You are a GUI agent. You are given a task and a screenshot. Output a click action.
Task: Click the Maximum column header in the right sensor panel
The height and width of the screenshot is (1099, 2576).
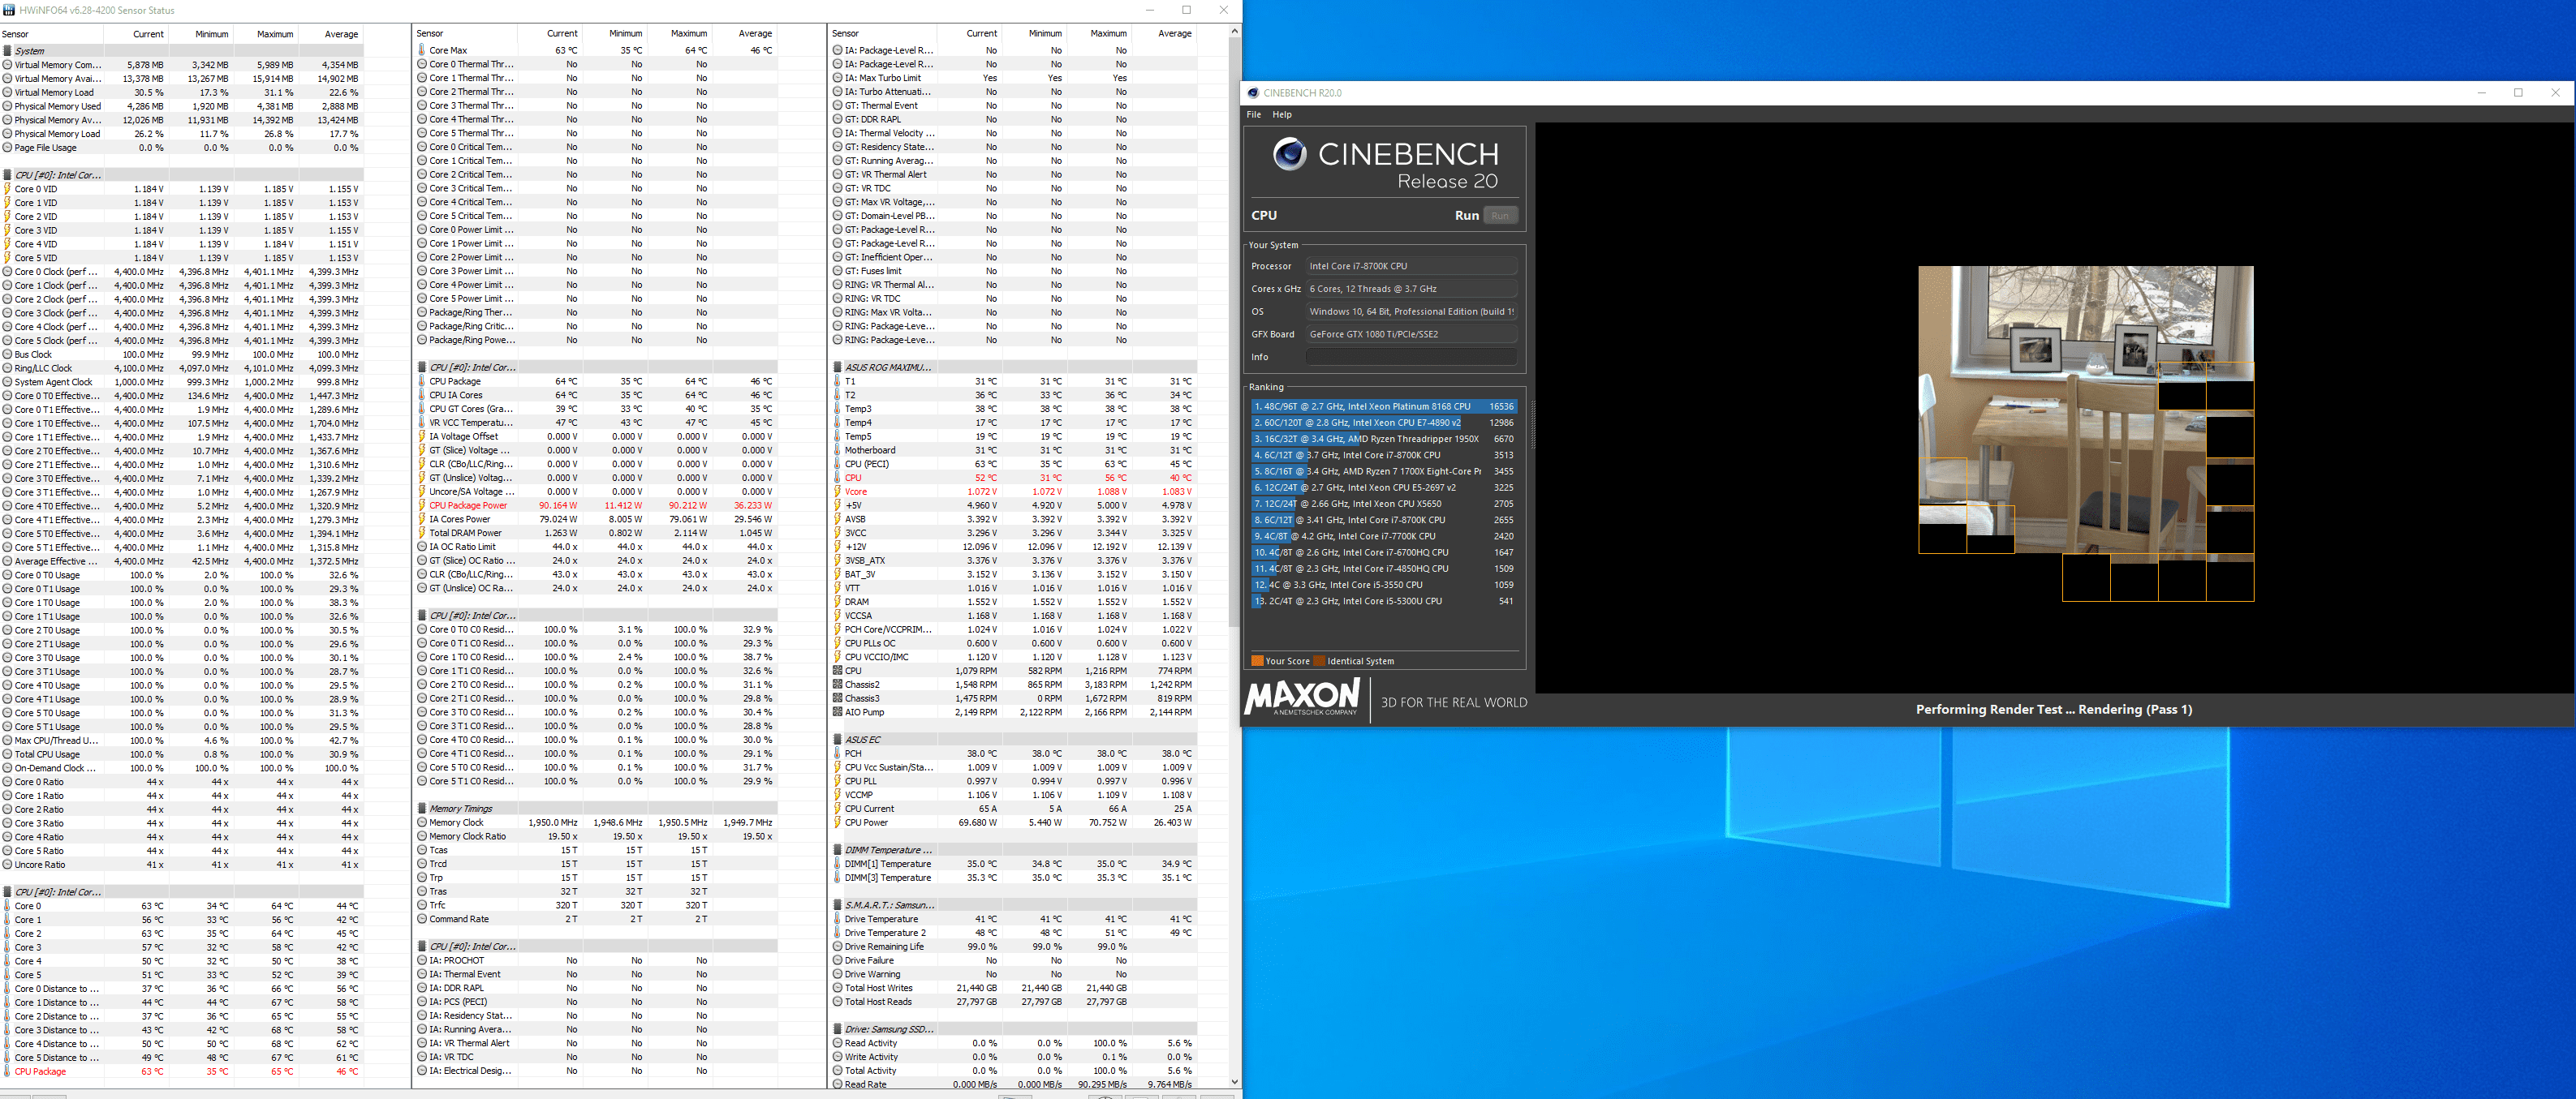pos(1108,33)
